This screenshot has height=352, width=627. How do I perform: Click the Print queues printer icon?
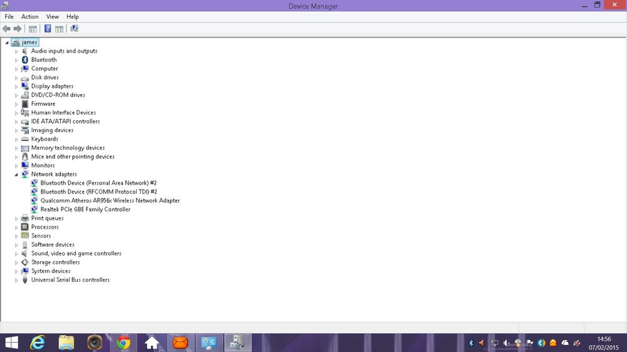tap(25, 218)
